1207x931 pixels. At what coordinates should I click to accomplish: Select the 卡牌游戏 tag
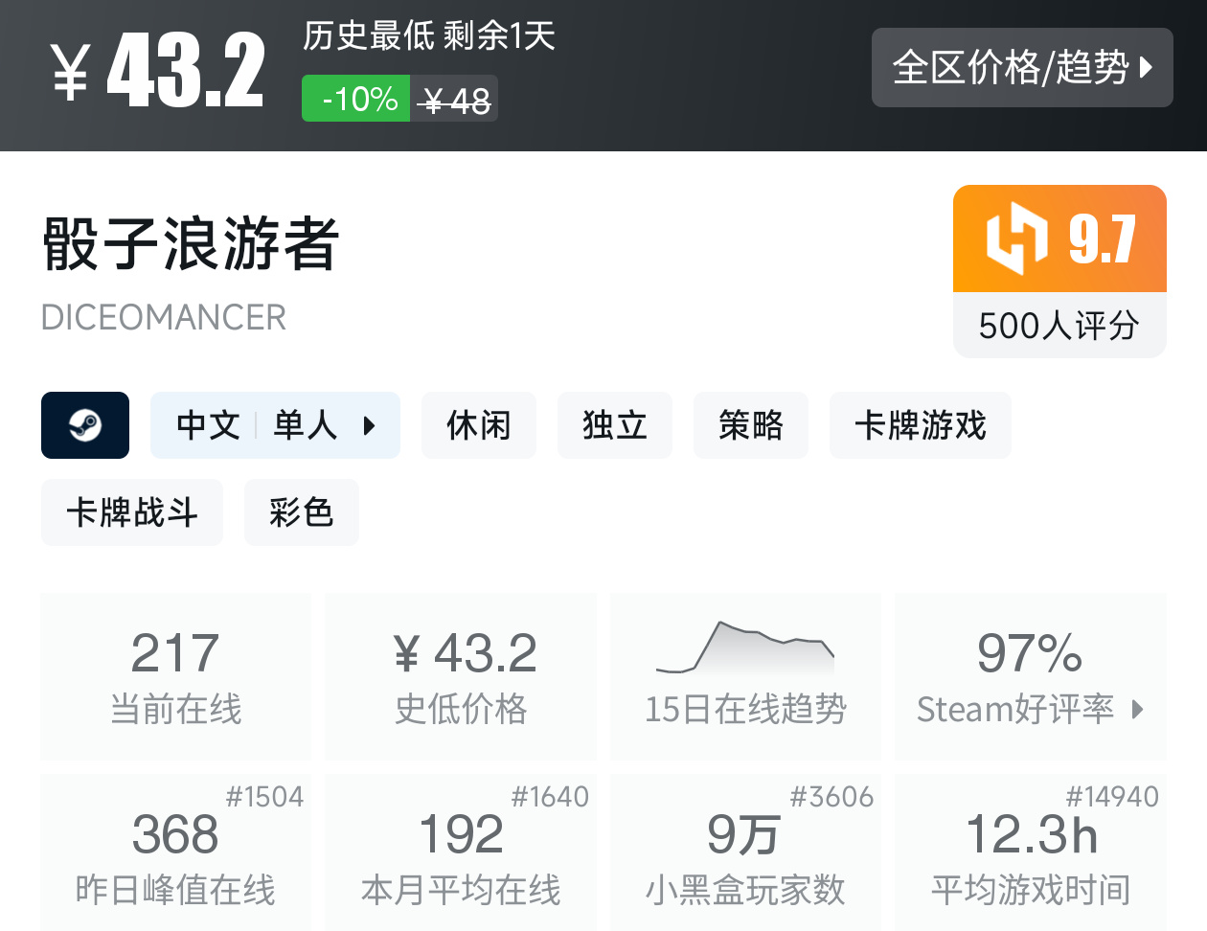point(921,425)
